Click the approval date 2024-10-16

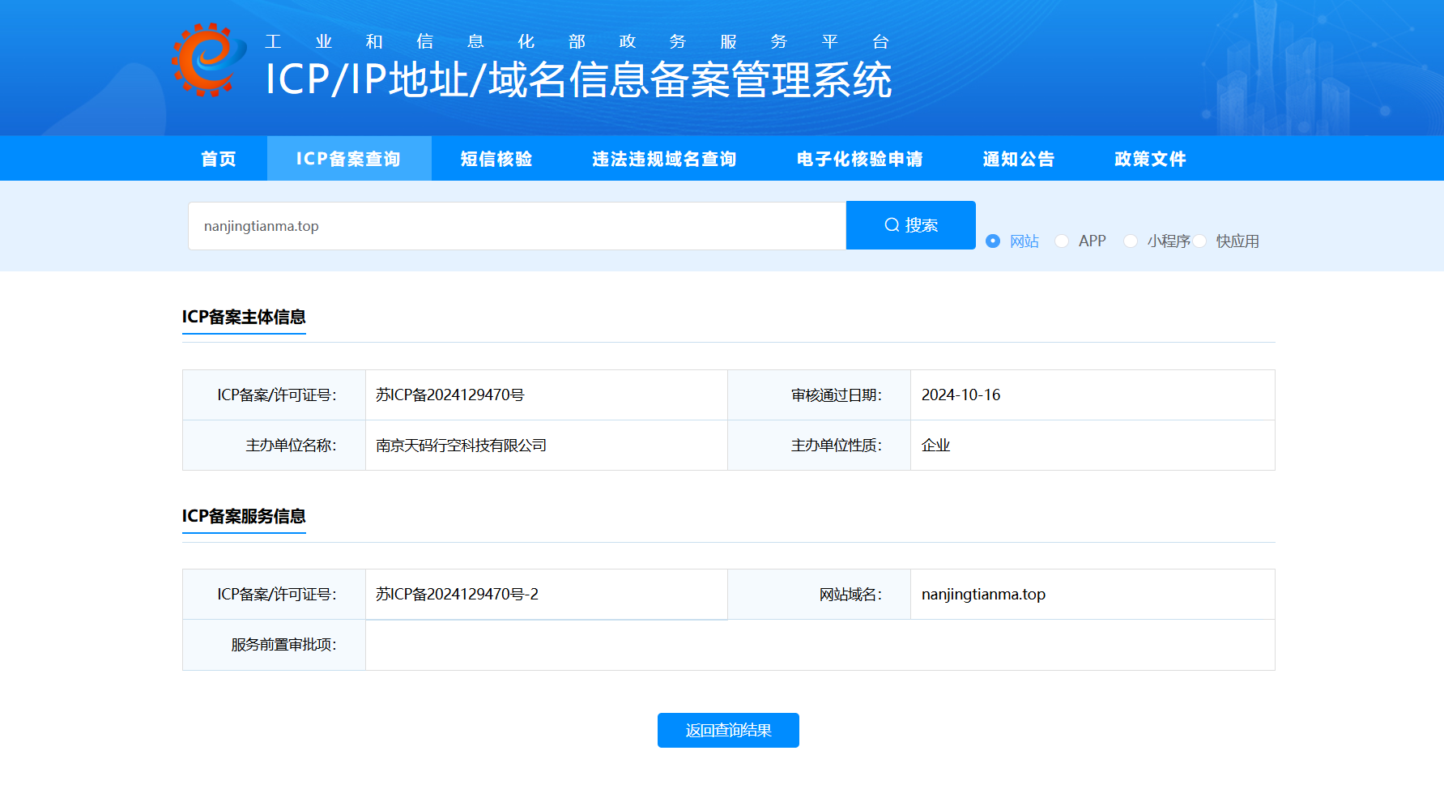click(x=961, y=395)
